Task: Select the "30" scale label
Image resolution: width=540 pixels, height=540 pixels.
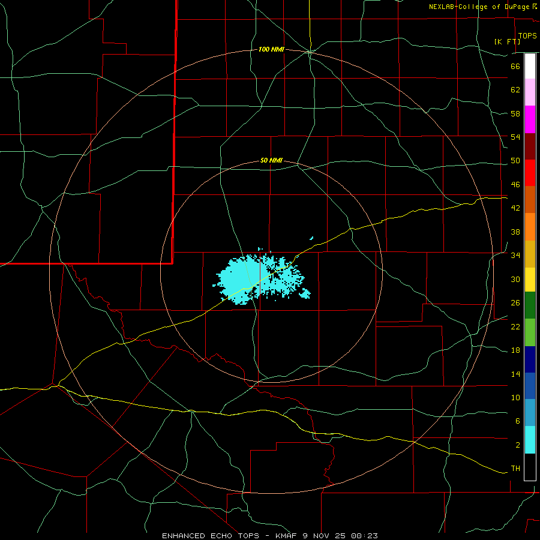Action: pos(515,279)
